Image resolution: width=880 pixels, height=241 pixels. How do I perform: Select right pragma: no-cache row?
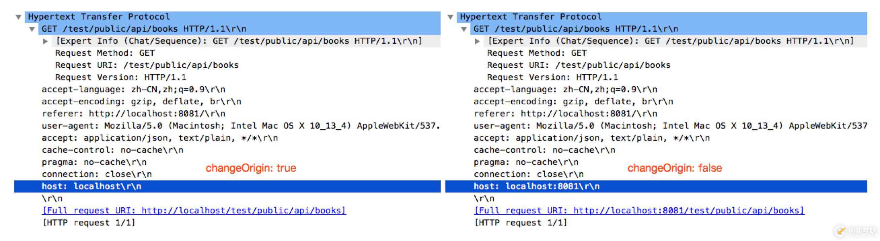pyautogui.click(x=526, y=162)
